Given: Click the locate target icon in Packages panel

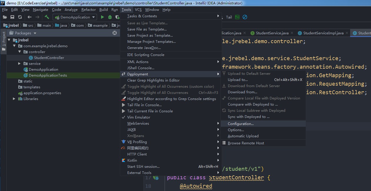Looking at the screenshot, I should point(115,33).
